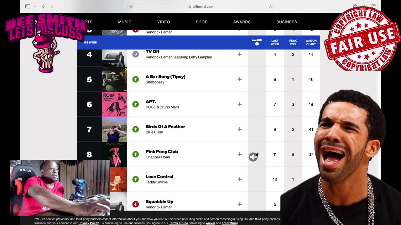Click rank number 6 beside APT.
This screenshot has height=225, width=401.
[89, 104]
